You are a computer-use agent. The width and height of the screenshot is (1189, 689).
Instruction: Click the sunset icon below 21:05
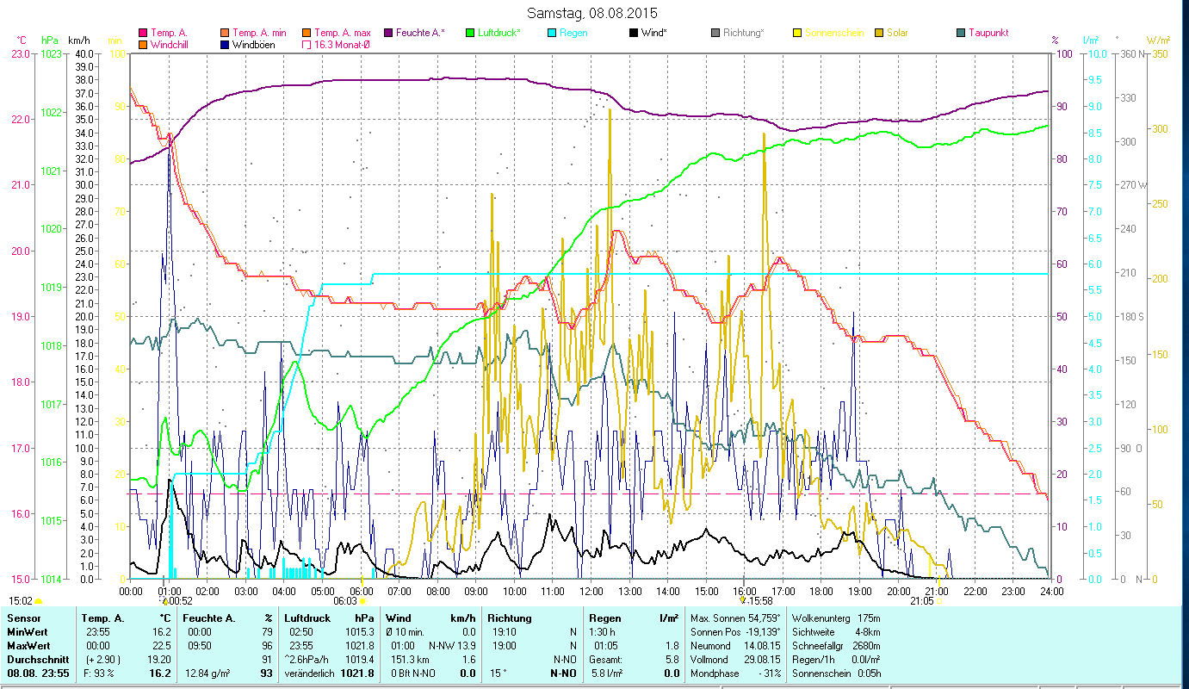938,601
